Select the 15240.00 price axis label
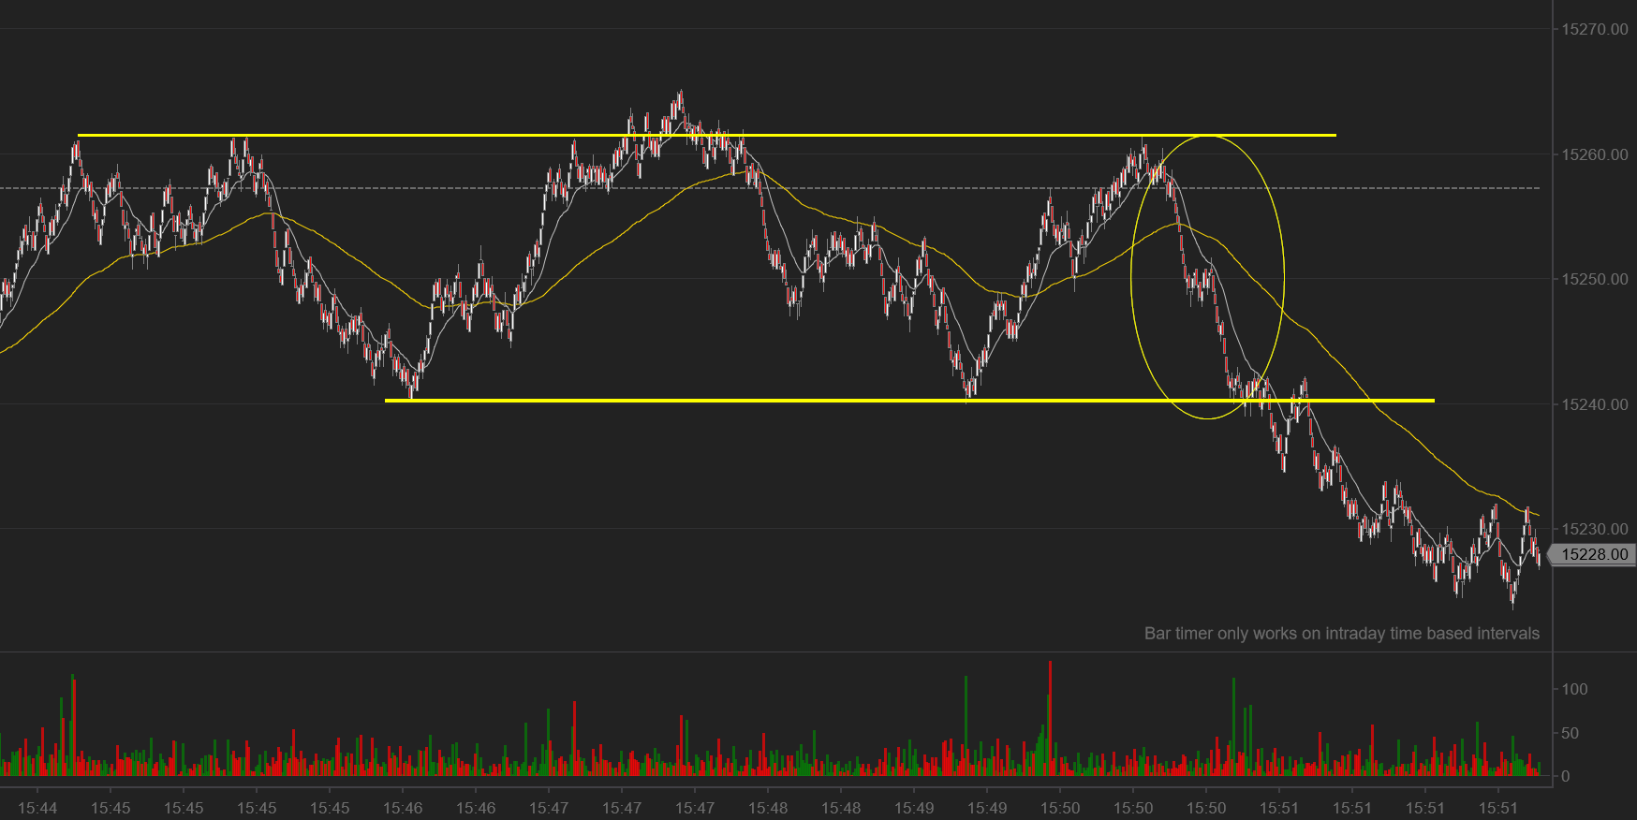 click(1594, 404)
